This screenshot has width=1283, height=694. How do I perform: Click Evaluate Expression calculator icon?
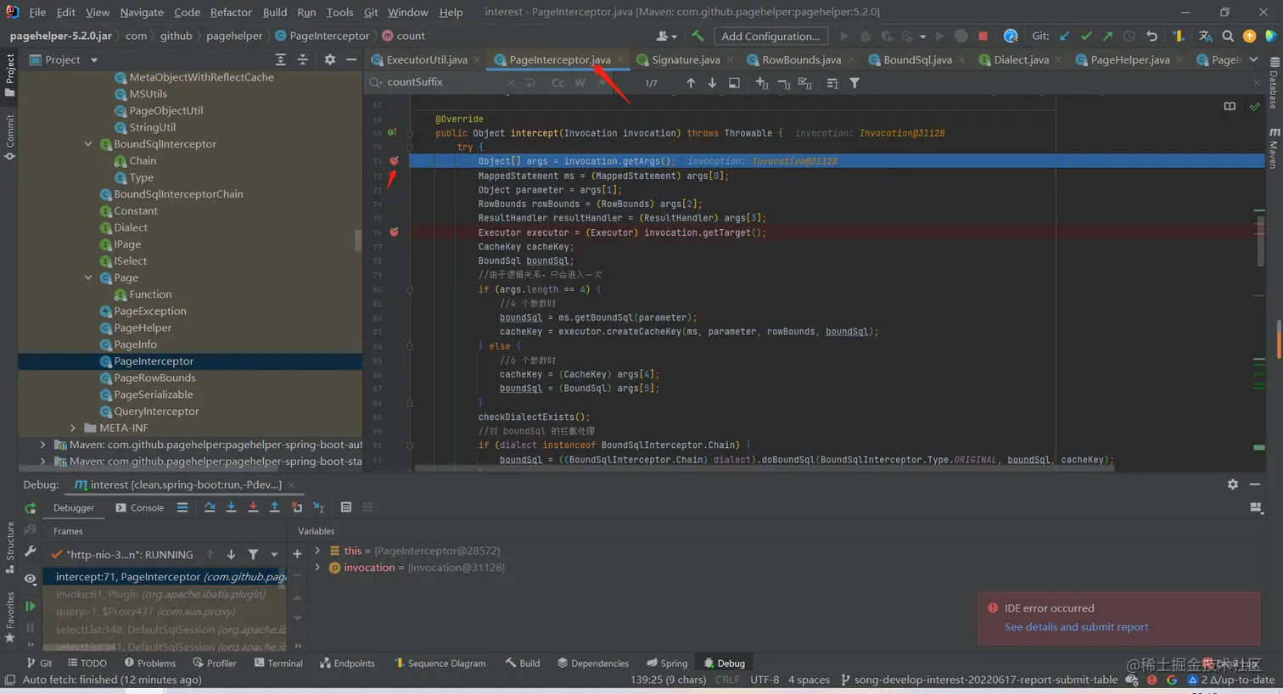[346, 507]
